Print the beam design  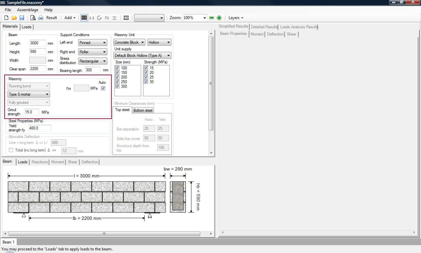click(x=41, y=18)
